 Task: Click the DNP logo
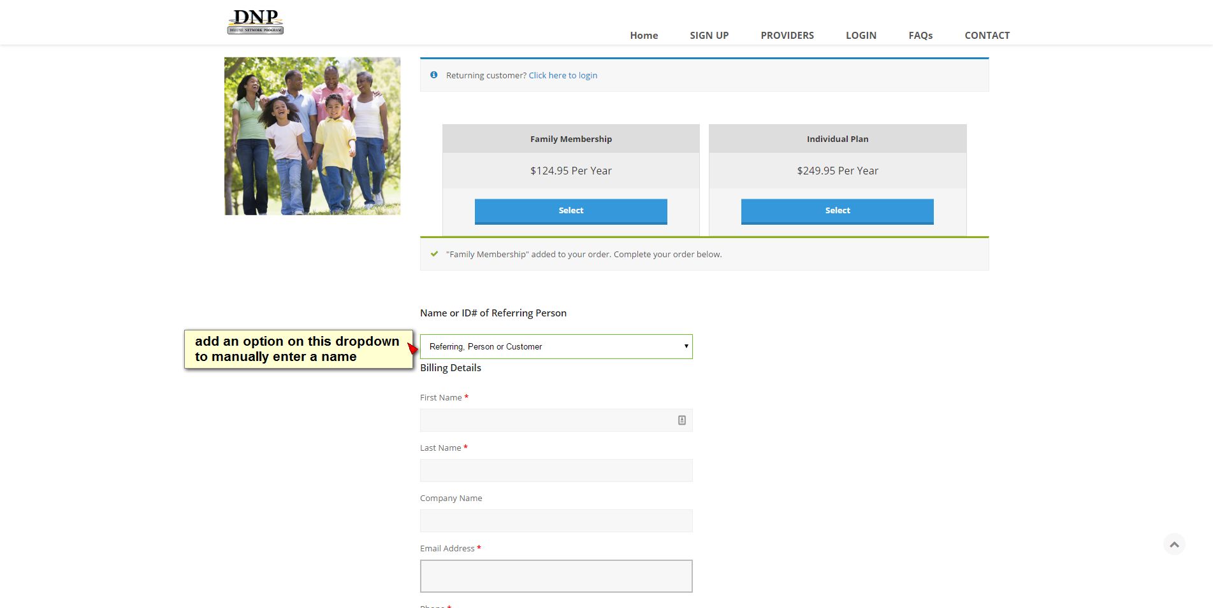(x=256, y=22)
